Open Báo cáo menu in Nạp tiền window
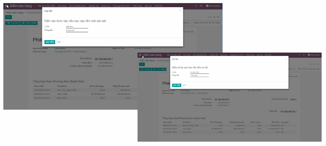This screenshot has height=146, width=326. 148,6
